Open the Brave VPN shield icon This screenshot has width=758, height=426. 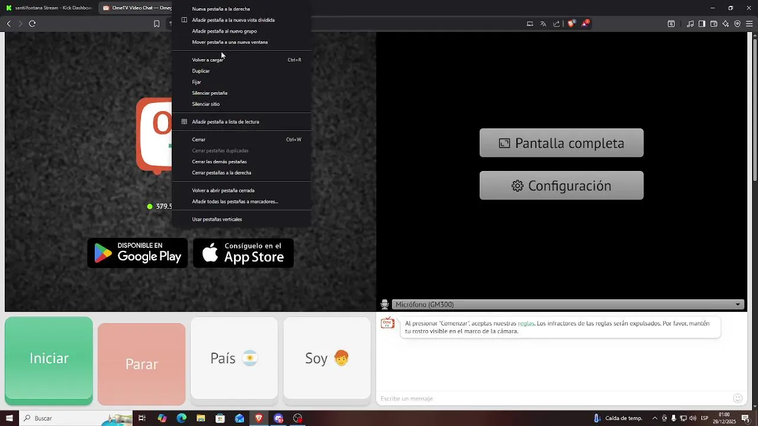(x=737, y=24)
